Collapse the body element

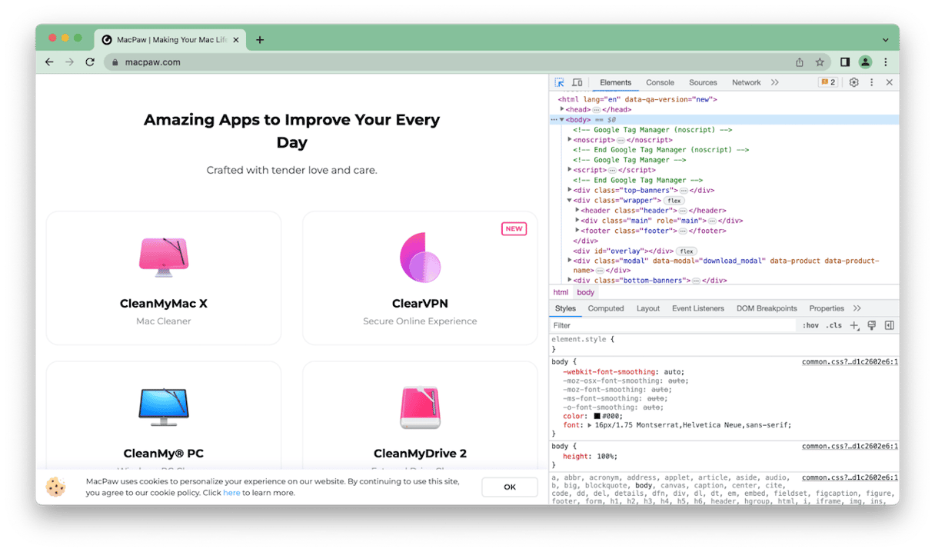tap(562, 120)
